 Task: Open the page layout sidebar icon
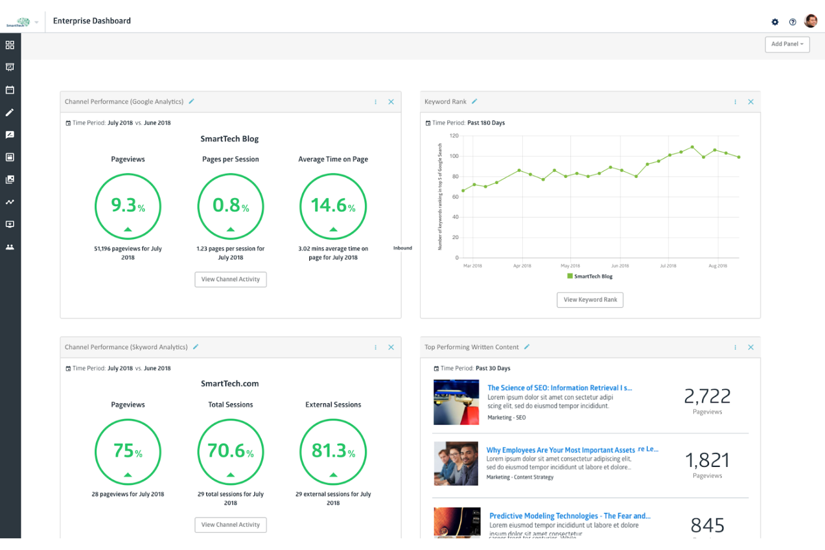[10, 157]
